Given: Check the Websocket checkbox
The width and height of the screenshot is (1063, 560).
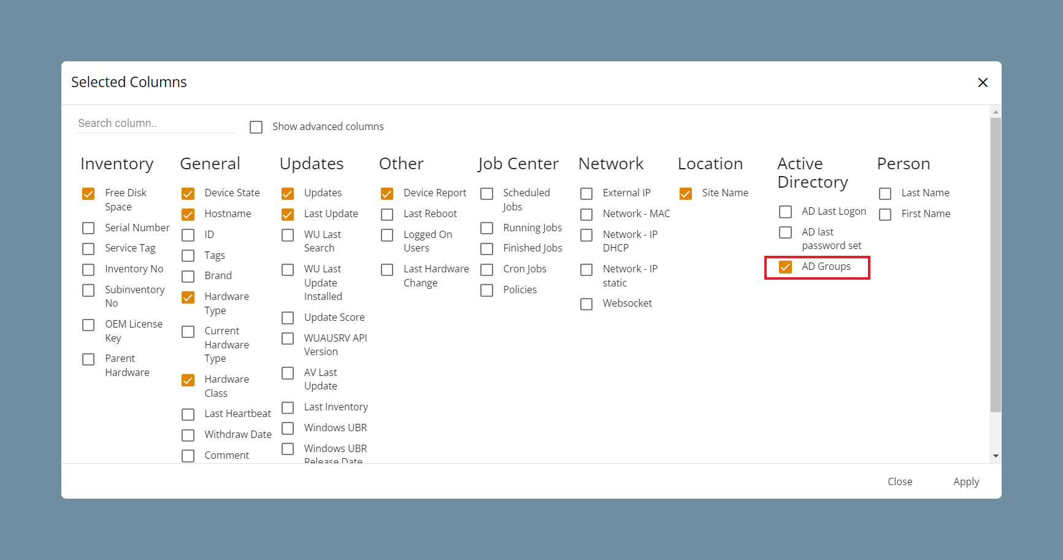Looking at the screenshot, I should click(586, 304).
